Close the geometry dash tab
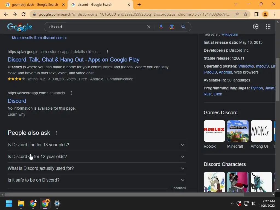Viewport: 280px width, 210px height. pyautogui.click(x=63, y=5)
